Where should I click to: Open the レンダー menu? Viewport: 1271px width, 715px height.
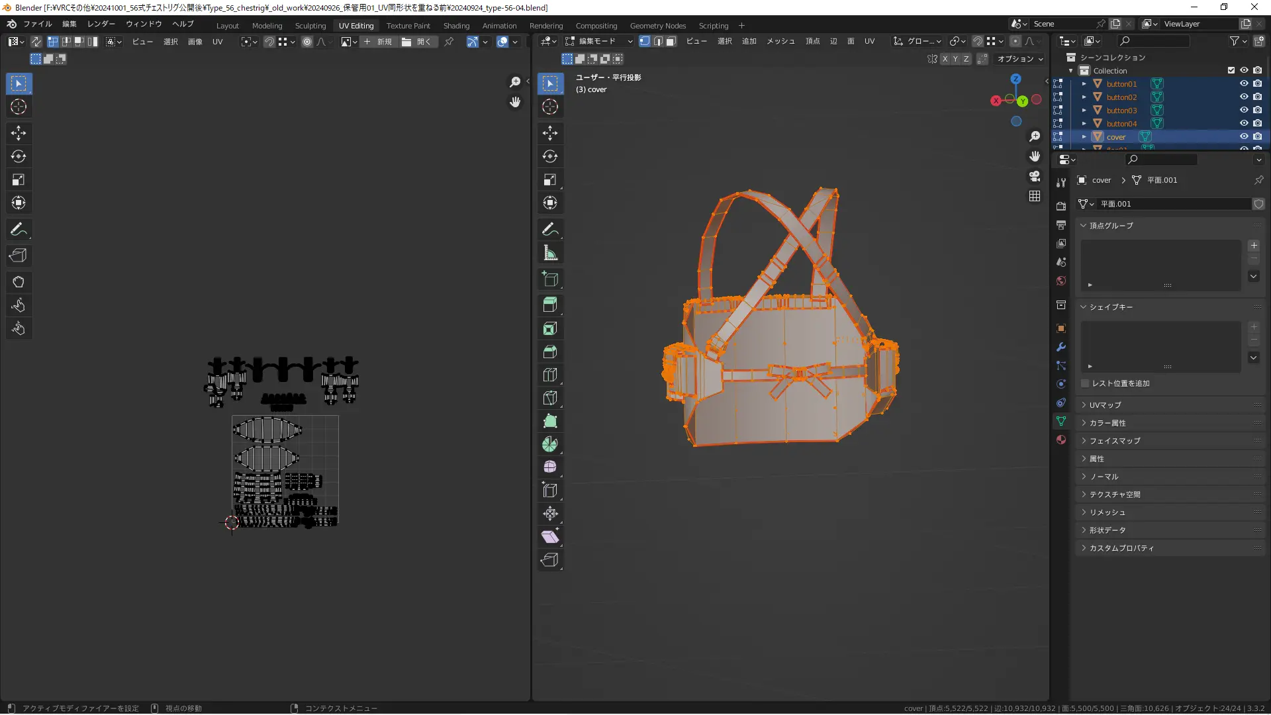click(101, 24)
